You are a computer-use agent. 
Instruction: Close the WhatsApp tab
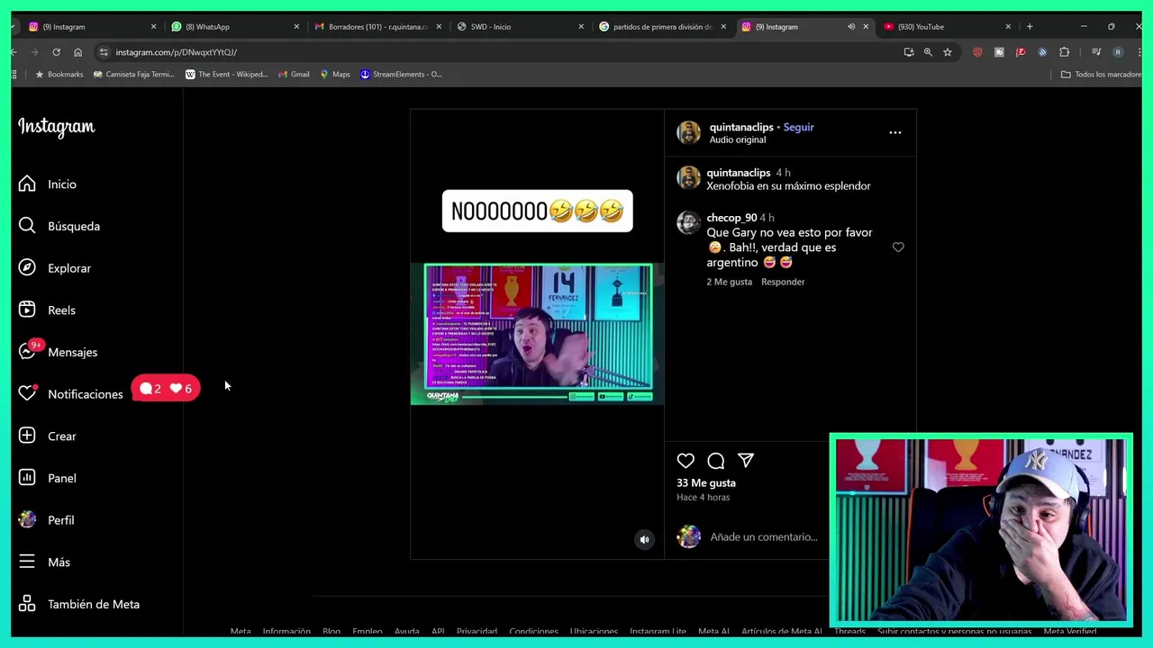click(296, 27)
